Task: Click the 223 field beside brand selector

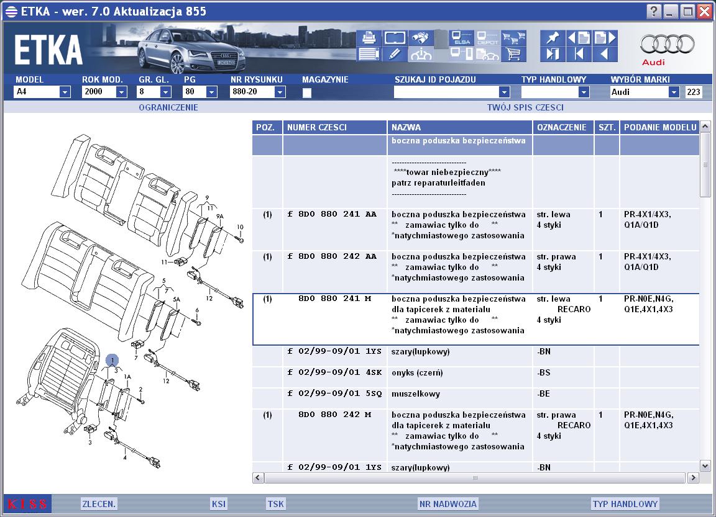Action: [693, 92]
